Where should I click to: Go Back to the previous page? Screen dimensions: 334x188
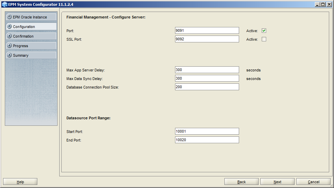pyautogui.click(x=242, y=182)
